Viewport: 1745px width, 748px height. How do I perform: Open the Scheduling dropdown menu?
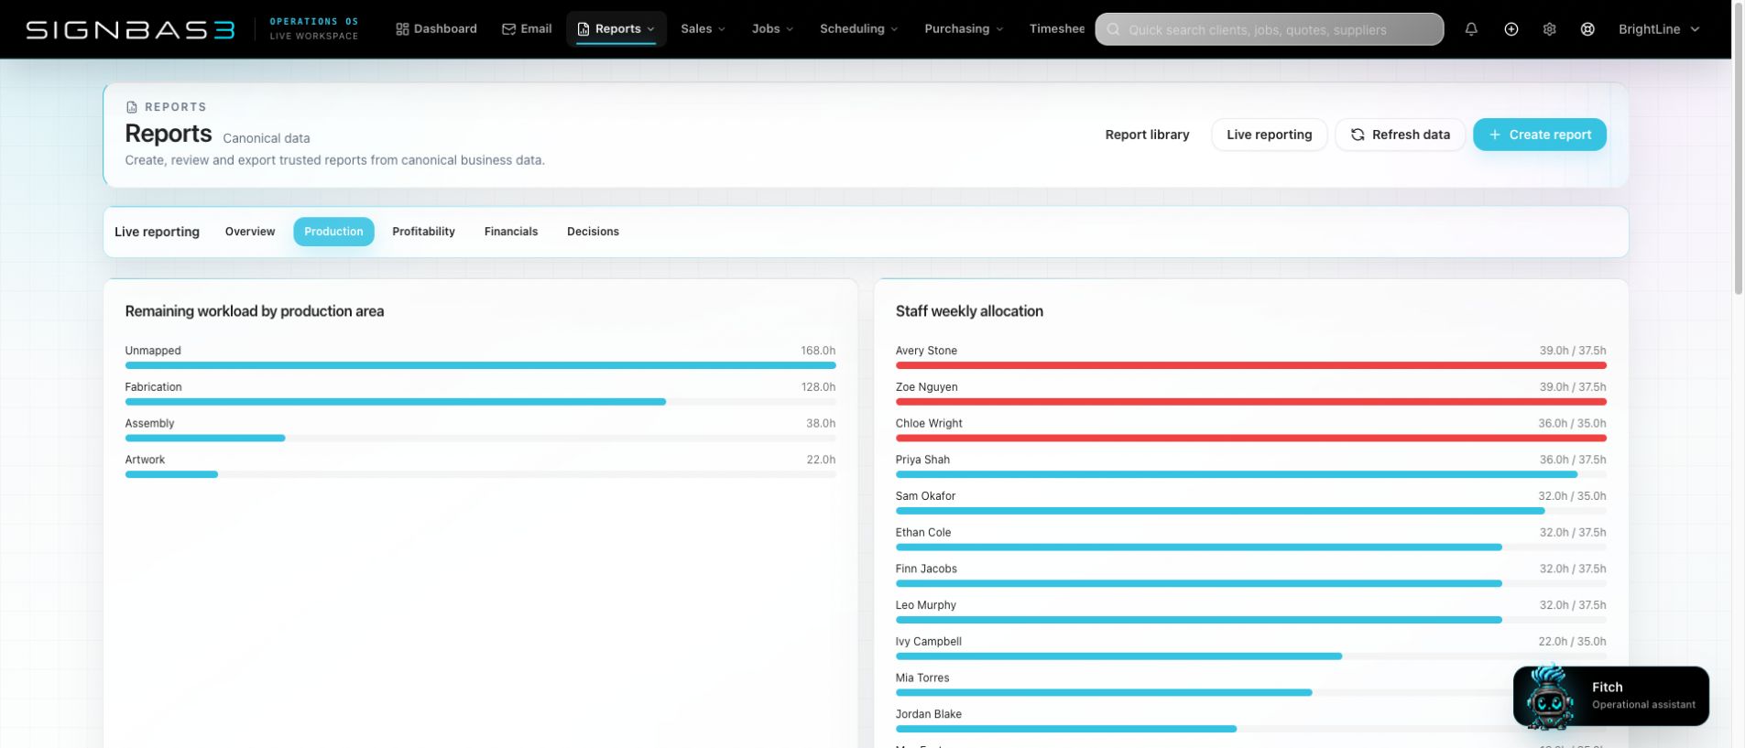(858, 29)
